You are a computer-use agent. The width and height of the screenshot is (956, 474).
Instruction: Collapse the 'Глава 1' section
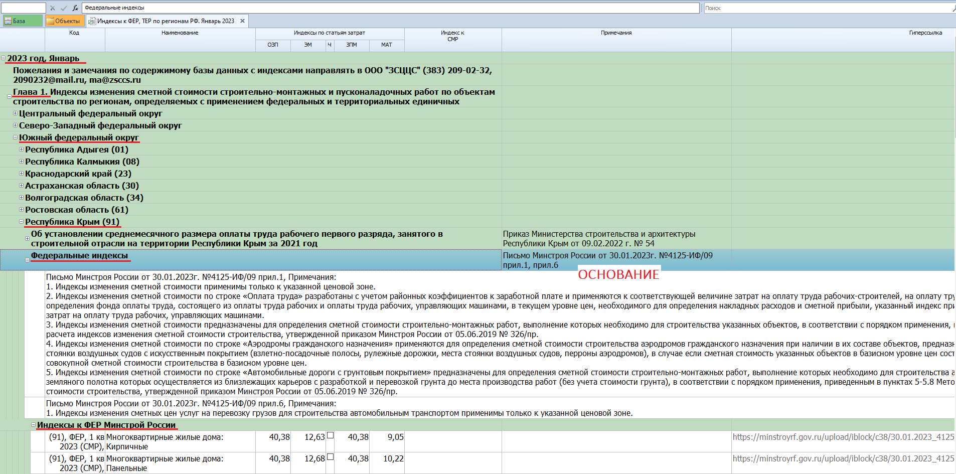click(9, 96)
